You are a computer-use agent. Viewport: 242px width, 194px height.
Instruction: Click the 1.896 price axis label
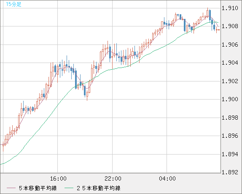tap(230, 136)
